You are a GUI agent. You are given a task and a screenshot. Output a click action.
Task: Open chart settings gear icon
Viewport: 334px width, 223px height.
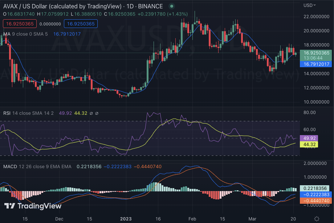point(317,219)
